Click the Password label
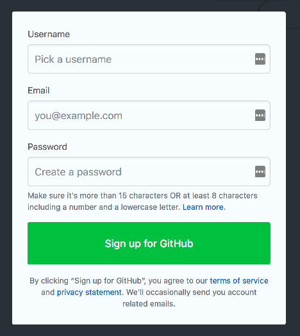 pos(47,147)
